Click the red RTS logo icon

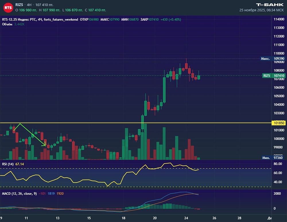coord(8,7)
